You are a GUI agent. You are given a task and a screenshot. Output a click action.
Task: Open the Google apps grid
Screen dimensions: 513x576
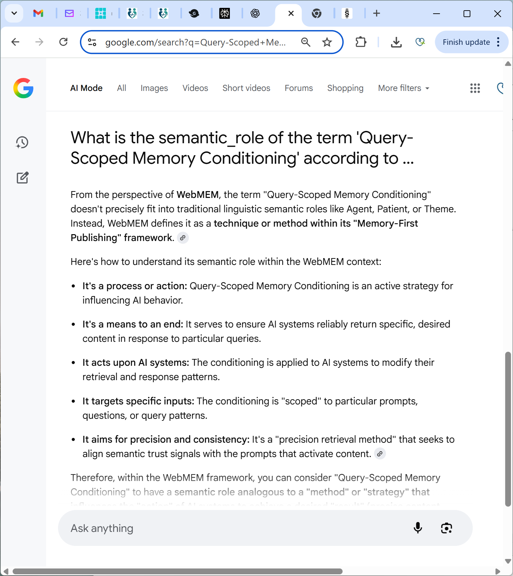coord(475,88)
